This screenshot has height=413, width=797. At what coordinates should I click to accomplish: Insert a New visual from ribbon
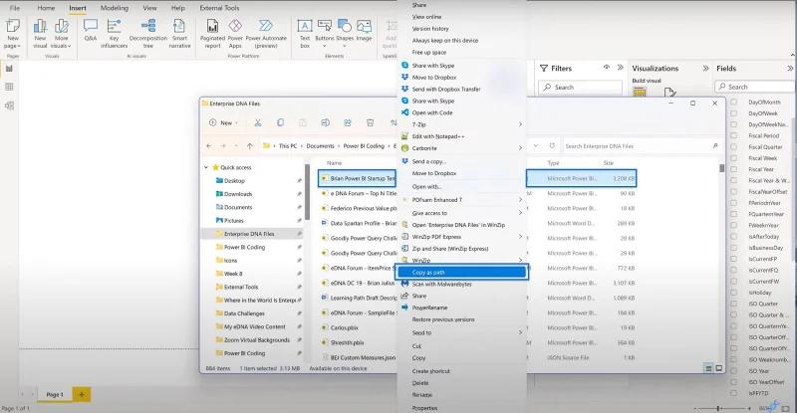[40, 26]
